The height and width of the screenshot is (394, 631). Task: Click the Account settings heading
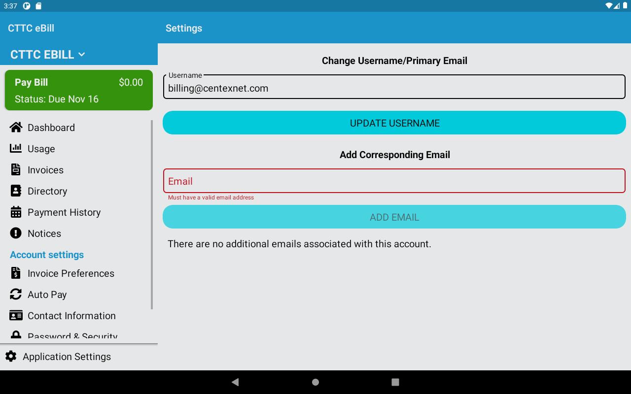(47, 255)
